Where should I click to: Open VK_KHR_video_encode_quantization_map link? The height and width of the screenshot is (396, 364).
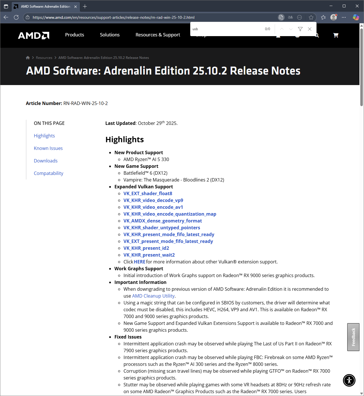(x=170, y=214)
